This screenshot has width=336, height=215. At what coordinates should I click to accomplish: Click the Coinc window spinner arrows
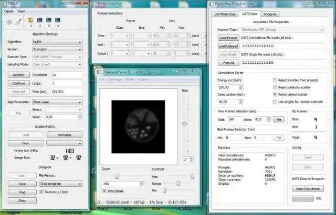tap(241, 102)
